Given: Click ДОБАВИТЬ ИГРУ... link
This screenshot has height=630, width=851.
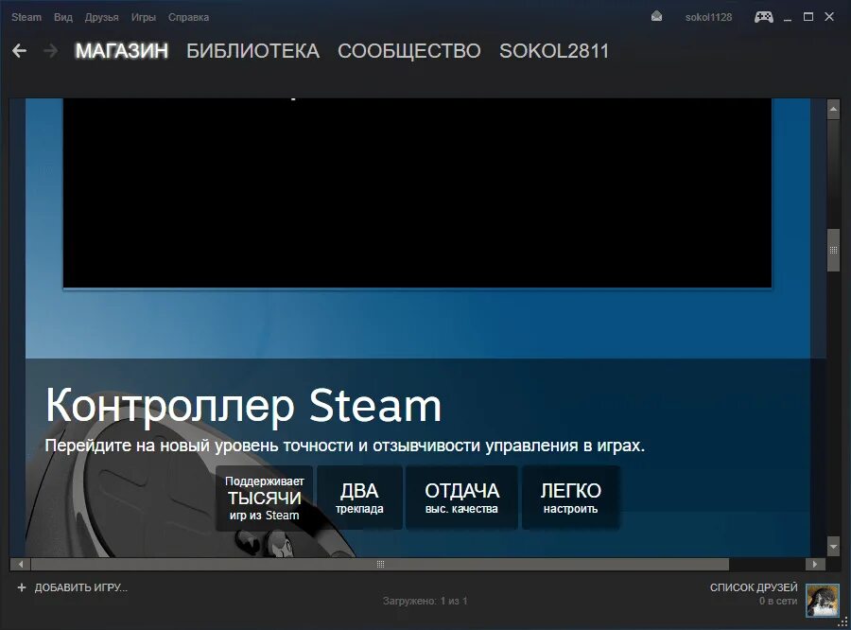Looking at the screenshot, I should point(81,587).
